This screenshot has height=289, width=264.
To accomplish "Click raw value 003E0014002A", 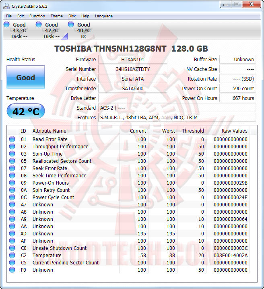I will (x=231, y=256).
